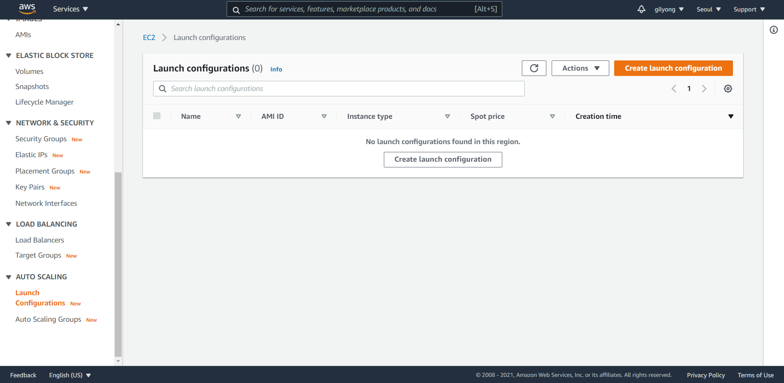Click the sidebar scroll up arrow
The height and width of the screenshot is (383, 784).
coord(118,24)
